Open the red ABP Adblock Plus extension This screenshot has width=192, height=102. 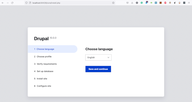pyautogui.click(x=165, y=3)
